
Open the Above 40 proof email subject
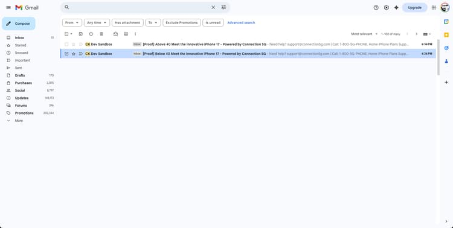[205, 44]
